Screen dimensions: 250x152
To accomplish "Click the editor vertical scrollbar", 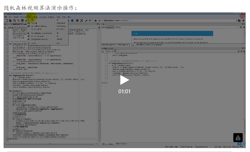I will click(x=99, y=120).
